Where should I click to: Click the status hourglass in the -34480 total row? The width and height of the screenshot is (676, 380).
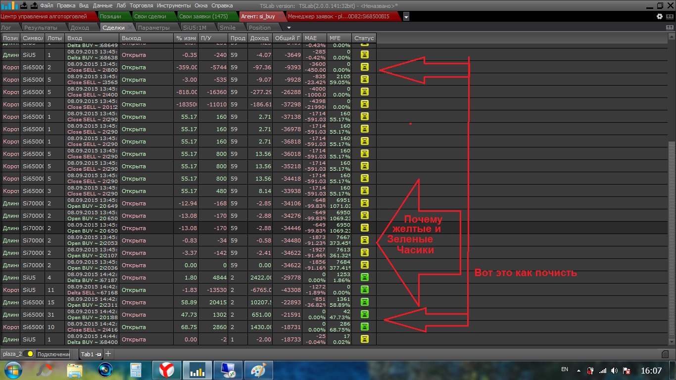(x=365, y=240)
